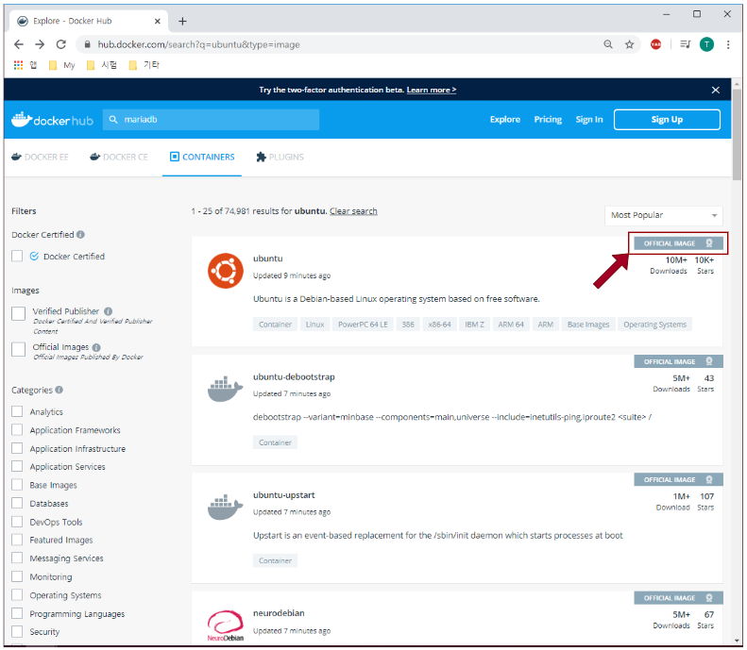Click the page vertical scrollbar thumb
The width and height of the screenshot is (747, 650).
point(737,134)
